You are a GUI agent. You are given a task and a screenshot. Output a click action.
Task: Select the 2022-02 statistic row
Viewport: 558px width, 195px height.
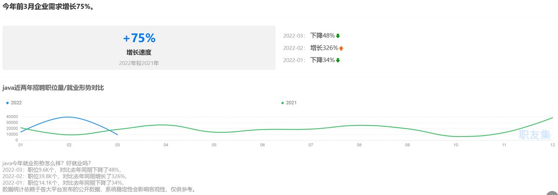coord(312,48)
